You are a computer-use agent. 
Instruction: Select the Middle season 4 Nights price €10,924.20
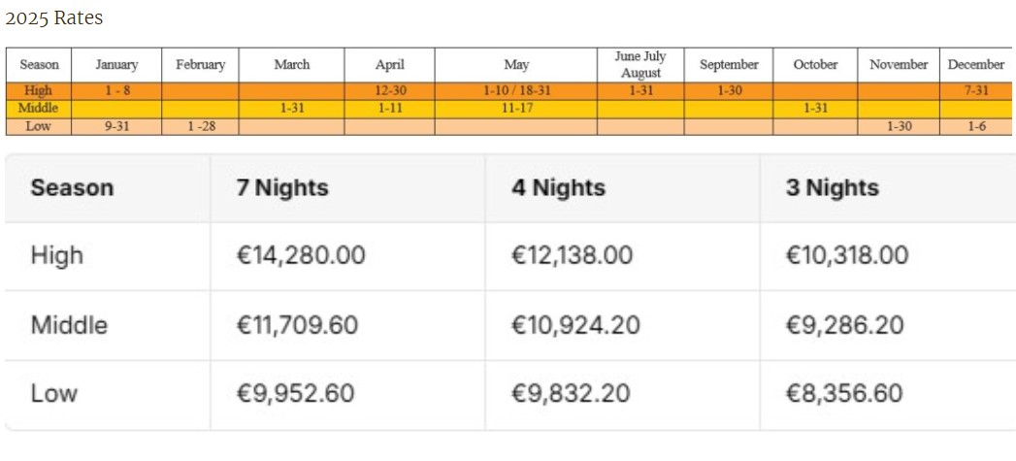575,325
